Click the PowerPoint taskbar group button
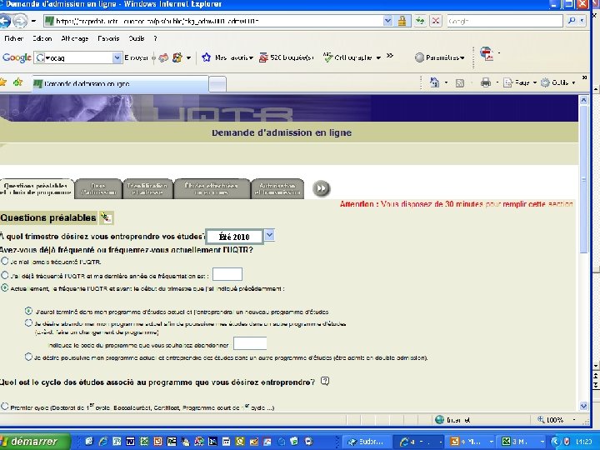The width and height of the screenshot is (600, 450). coord(471,442)
